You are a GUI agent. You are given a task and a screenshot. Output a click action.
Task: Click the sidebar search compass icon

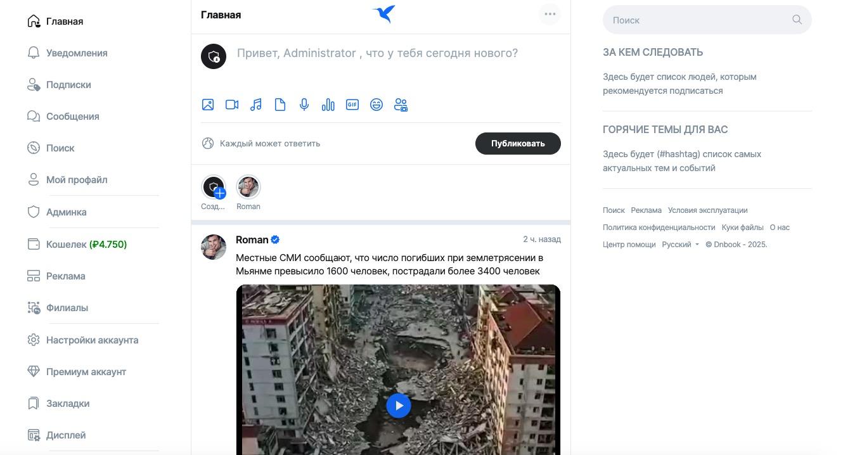tap(34, 148)
